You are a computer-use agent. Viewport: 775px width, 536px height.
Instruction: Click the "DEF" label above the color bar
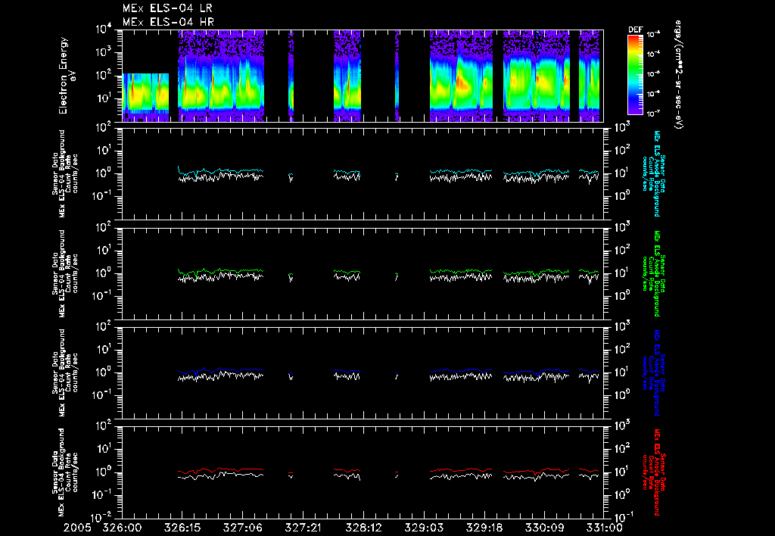(x=635, y=30)
